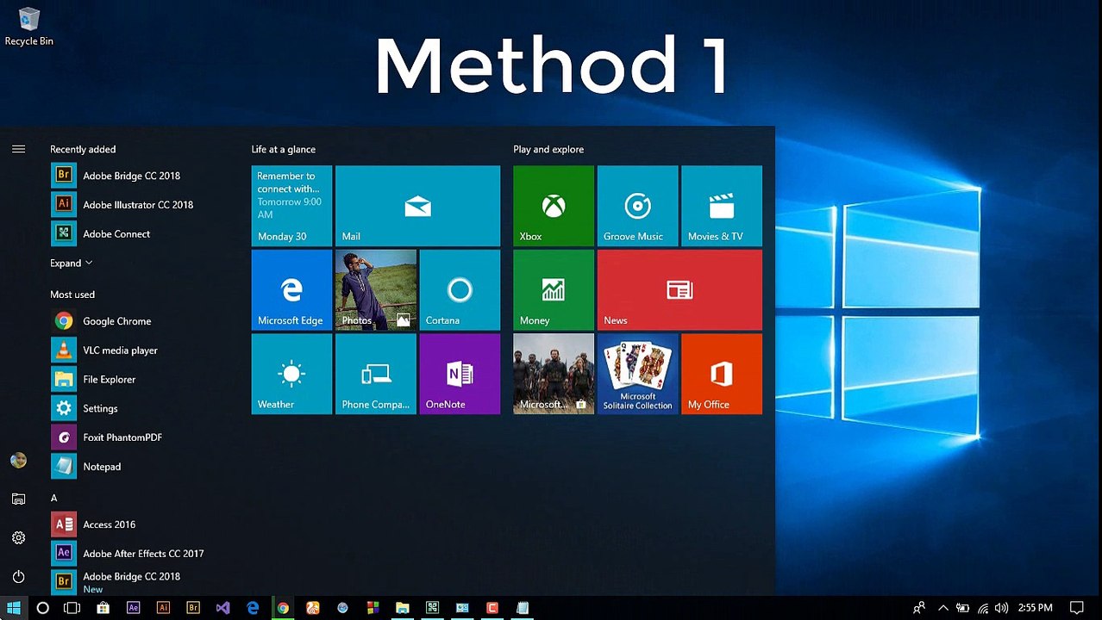
Task: Click the Life at a glance group header
Action: 284,149
